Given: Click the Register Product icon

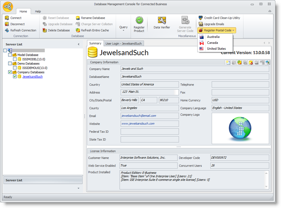Looking at the screenshot, I should pos(139,21).
